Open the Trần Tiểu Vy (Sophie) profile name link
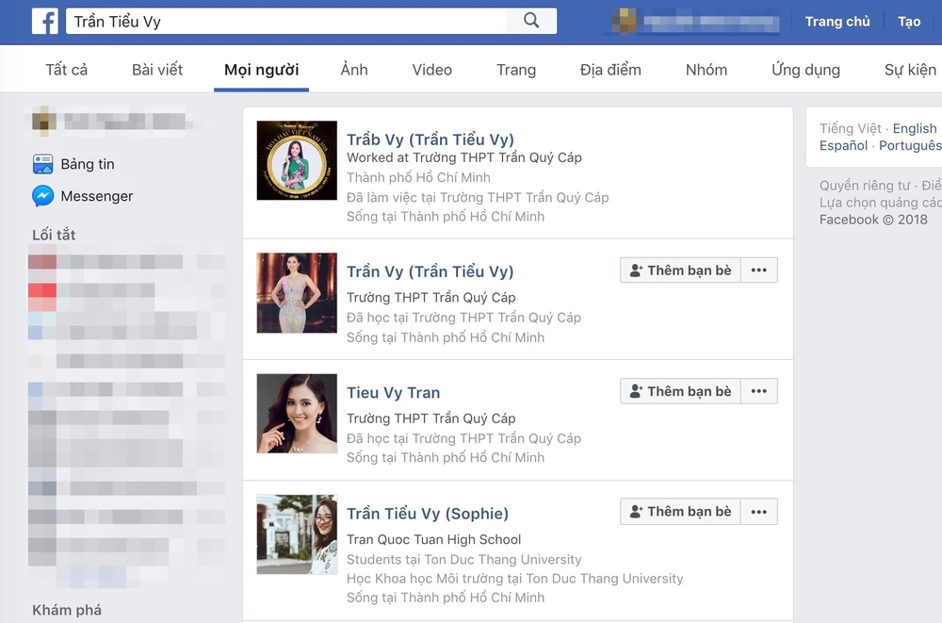Image resolution: width=942 pixels, height=623 pixels. [x=427, y=514]
